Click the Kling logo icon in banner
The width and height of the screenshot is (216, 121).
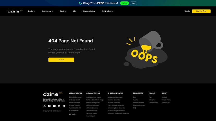tap(80, 3)
